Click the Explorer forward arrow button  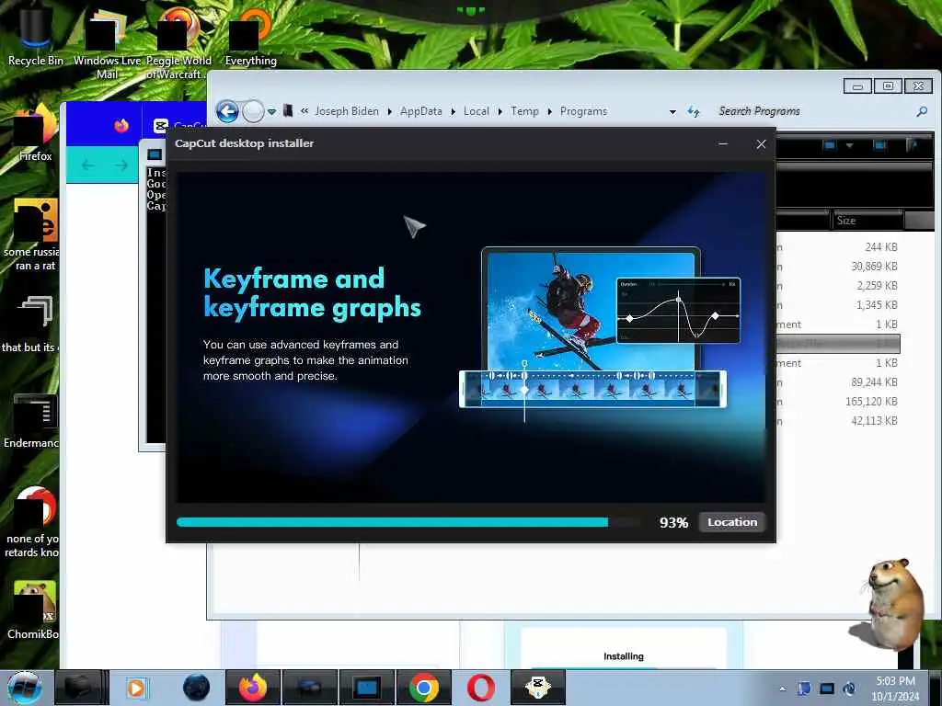tap(253, 111)
